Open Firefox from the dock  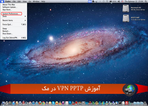click(x=40, y=103)
